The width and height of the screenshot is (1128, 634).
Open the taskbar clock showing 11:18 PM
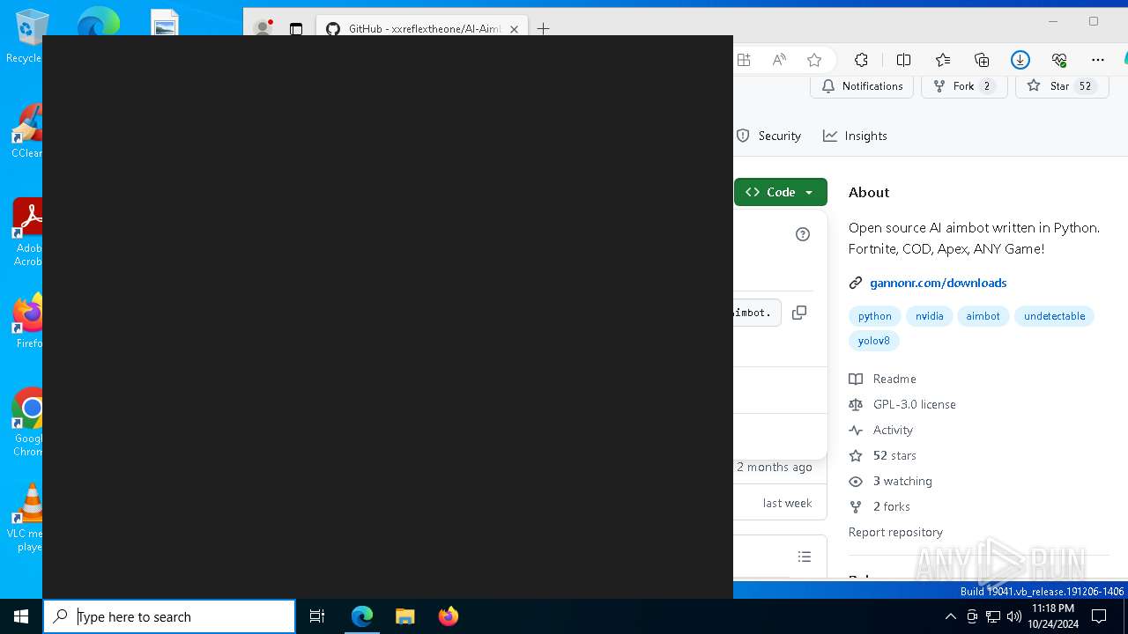(1053, 616)
